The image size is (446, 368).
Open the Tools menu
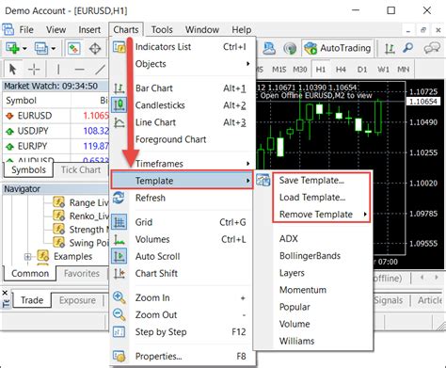(162, 29)
